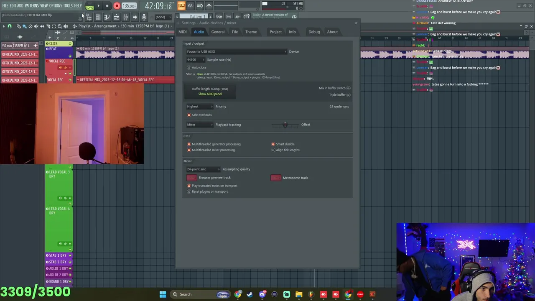535x301 pixels.
Task: Open the Highest priority dropdown
Action: (199, 107)
